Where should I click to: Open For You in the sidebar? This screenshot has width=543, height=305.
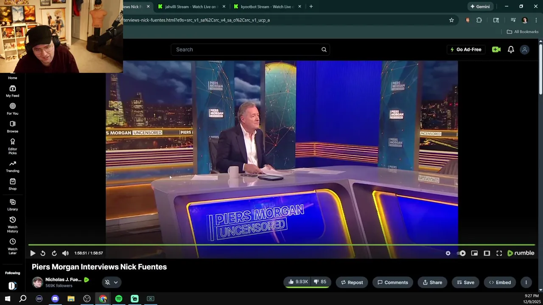(x=13, y=109)
